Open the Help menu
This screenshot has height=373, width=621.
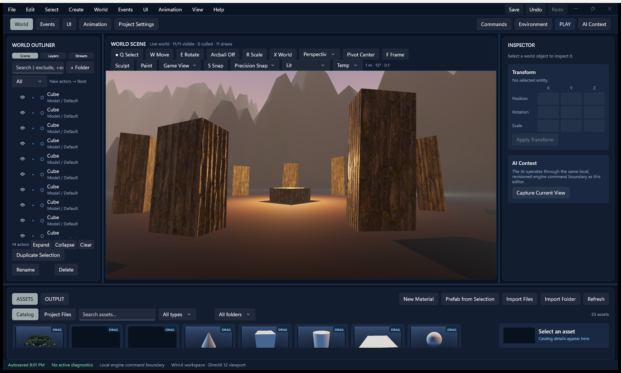pyautogui.click(x=219, y=10)
